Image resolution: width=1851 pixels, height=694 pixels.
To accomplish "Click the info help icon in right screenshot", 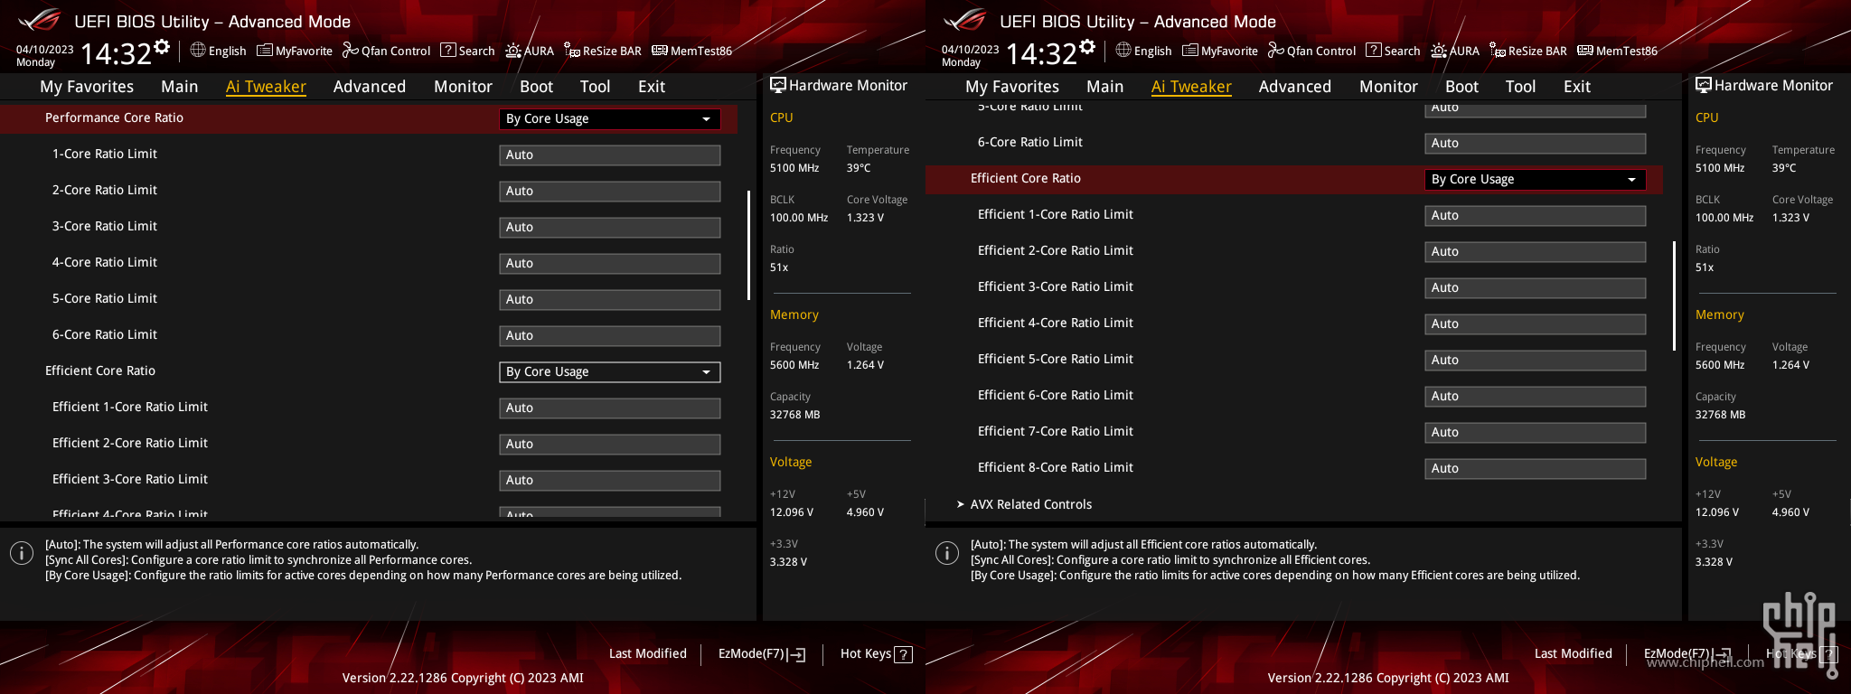I will 947,553.
